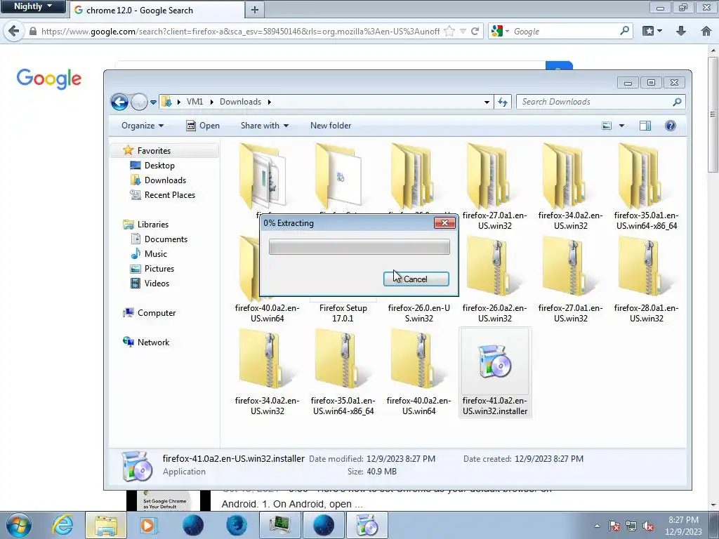
Task: Refresh the Downloads folder view
Action: point(503,102)
